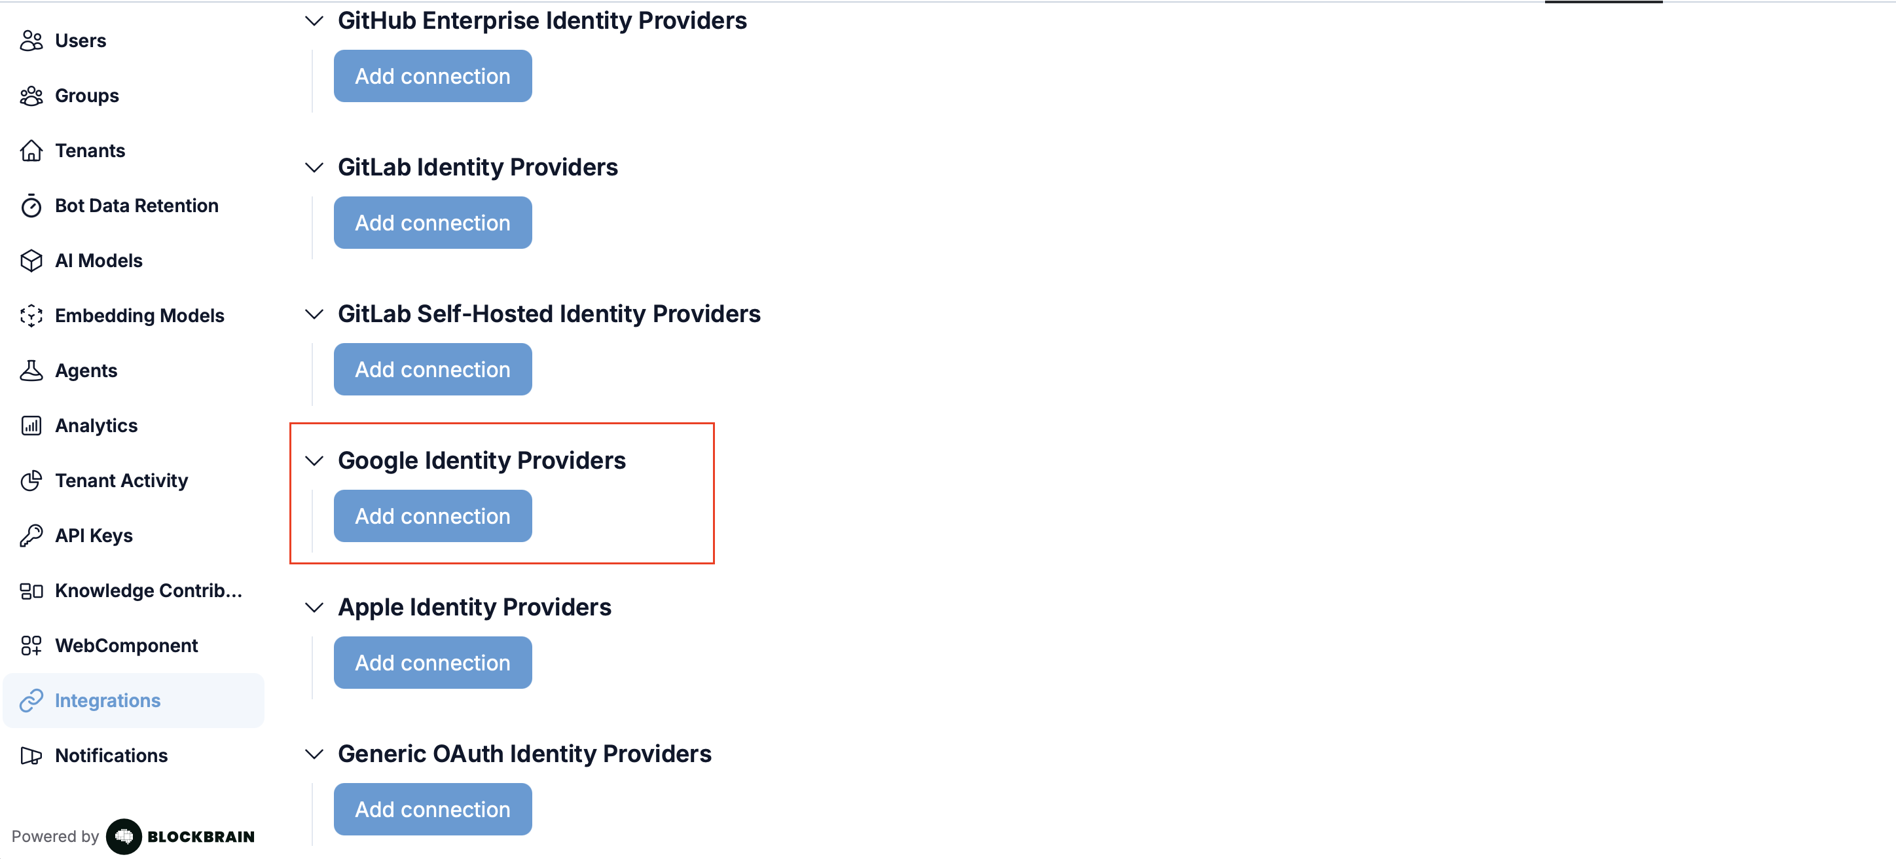The image size is (1896, 859).
Task: Click the Tenants house icon
Action: click(31, 151)
